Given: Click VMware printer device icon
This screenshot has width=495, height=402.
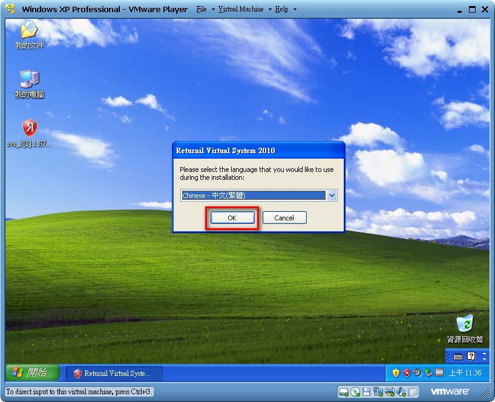Looking at the screenshot, I should click(390, 392).
